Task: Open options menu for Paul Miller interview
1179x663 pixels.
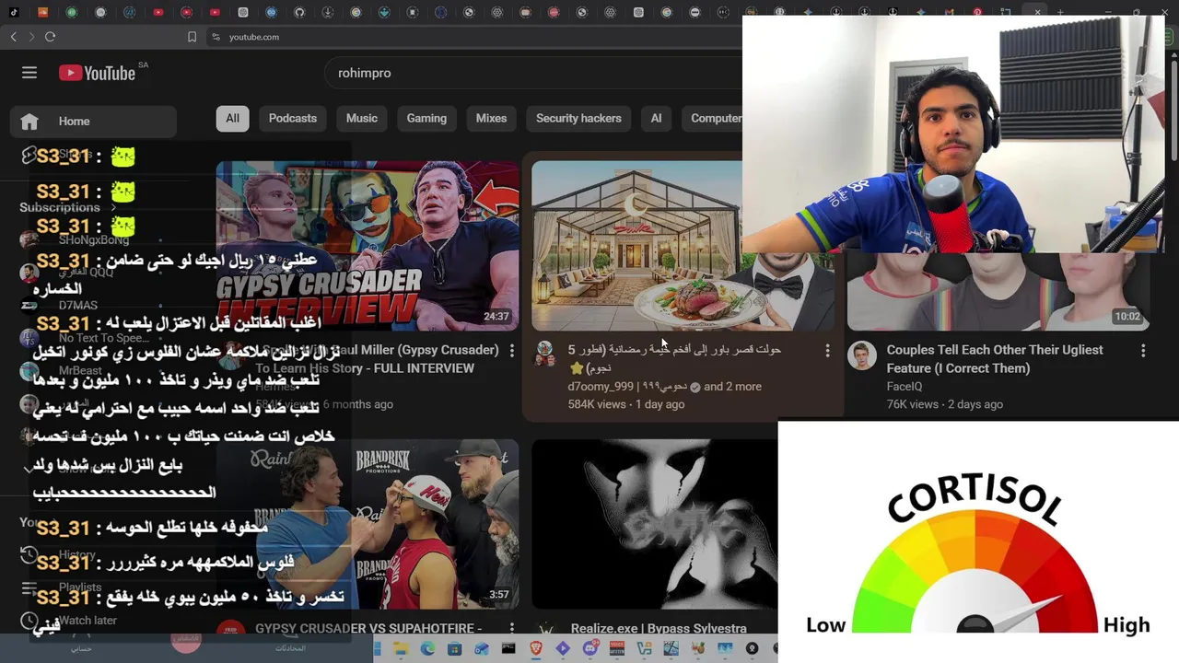Action: pyautogui.click(x=511, y=351)
